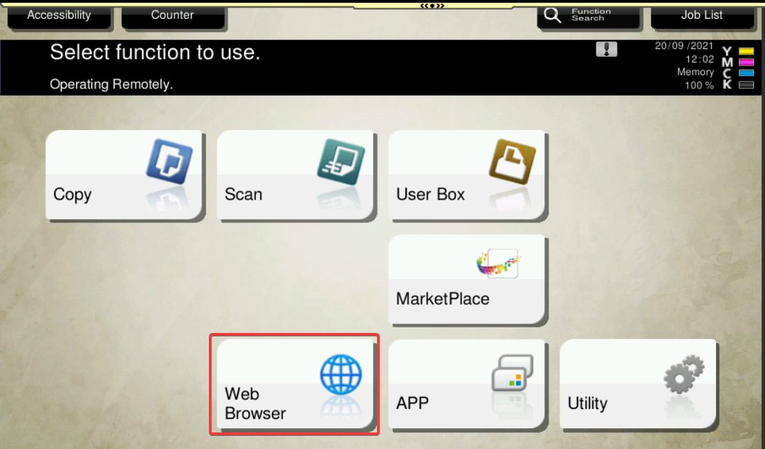Expand the top slide-out handle
The image size is (765, 449).
(x=434, y=5)
